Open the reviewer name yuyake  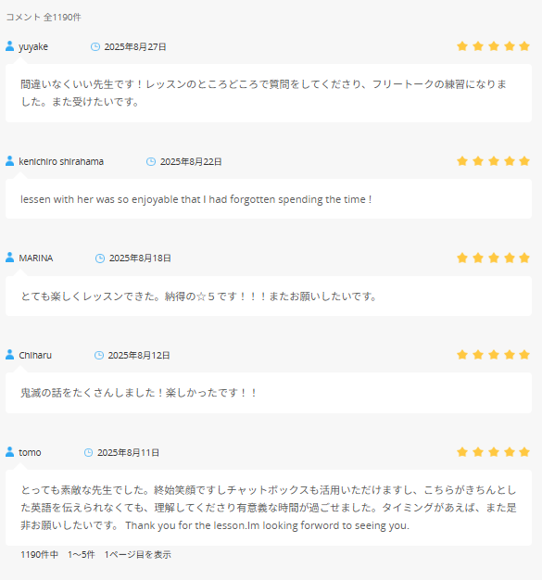click(33, 47)
